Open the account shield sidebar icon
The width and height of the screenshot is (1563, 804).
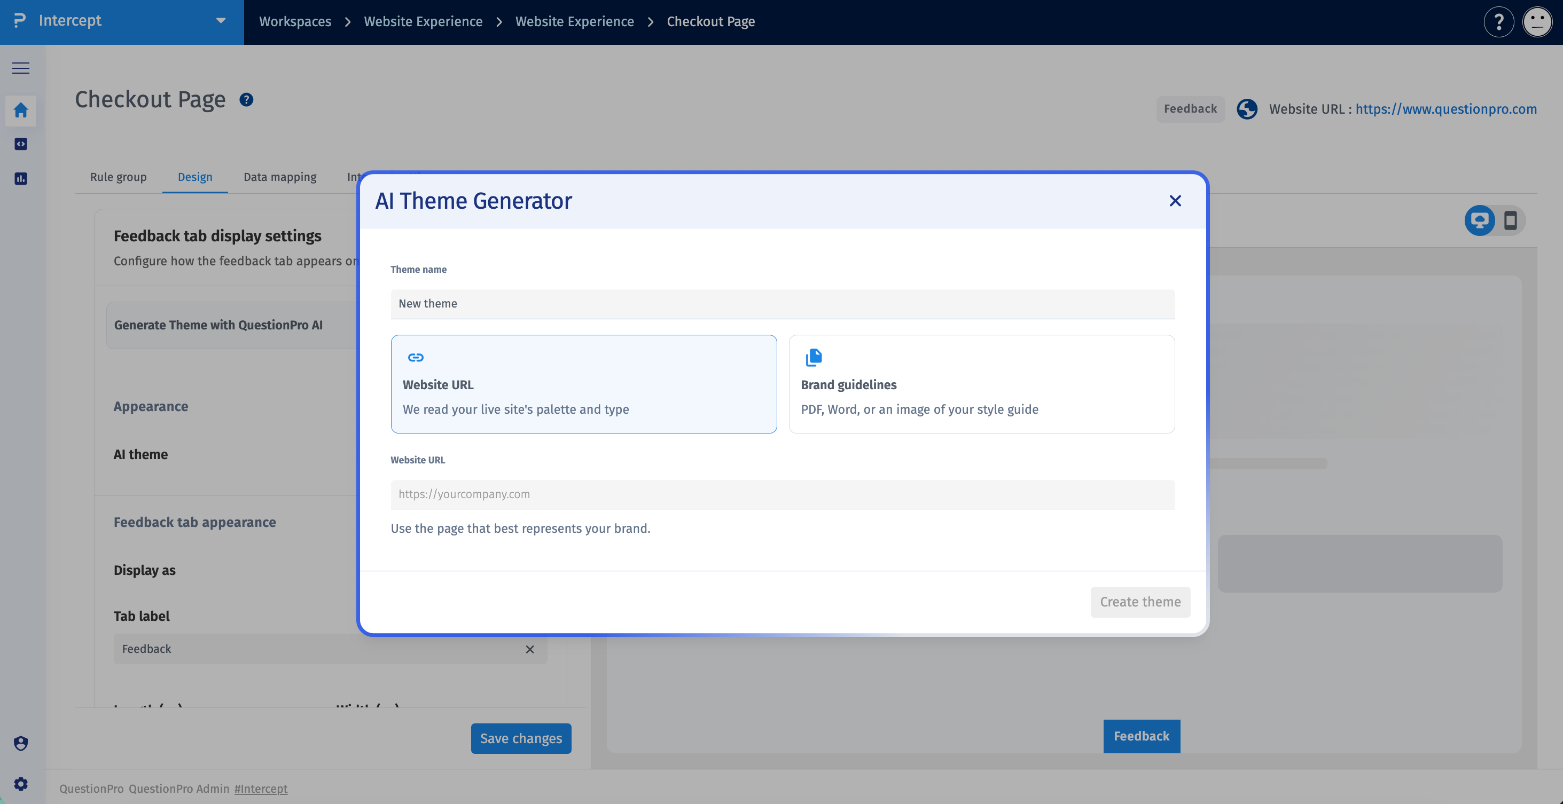[x=21, y=743]
